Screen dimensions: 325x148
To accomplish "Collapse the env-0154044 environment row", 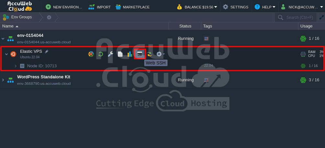I will pyautogui.click(x=3, y=39).
